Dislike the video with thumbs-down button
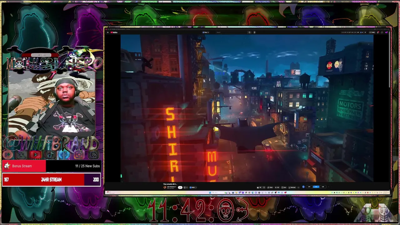This screenshot has height=225, width=400. tap(264, 187)
